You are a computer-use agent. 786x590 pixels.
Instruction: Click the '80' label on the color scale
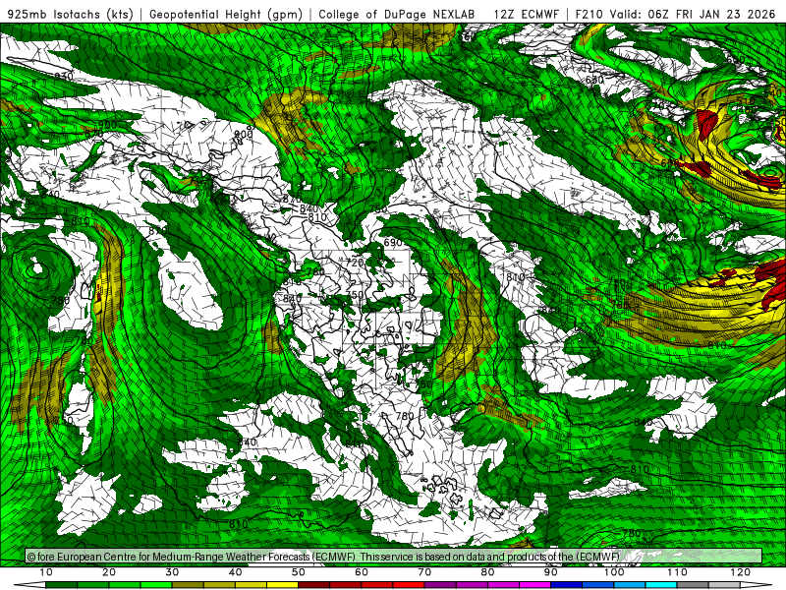click(487, 572)
